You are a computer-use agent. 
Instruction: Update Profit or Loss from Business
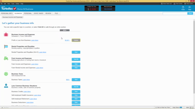coord(76,40)
